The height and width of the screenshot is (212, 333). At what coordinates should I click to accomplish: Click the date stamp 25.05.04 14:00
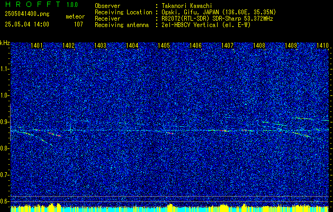[27, 24]
